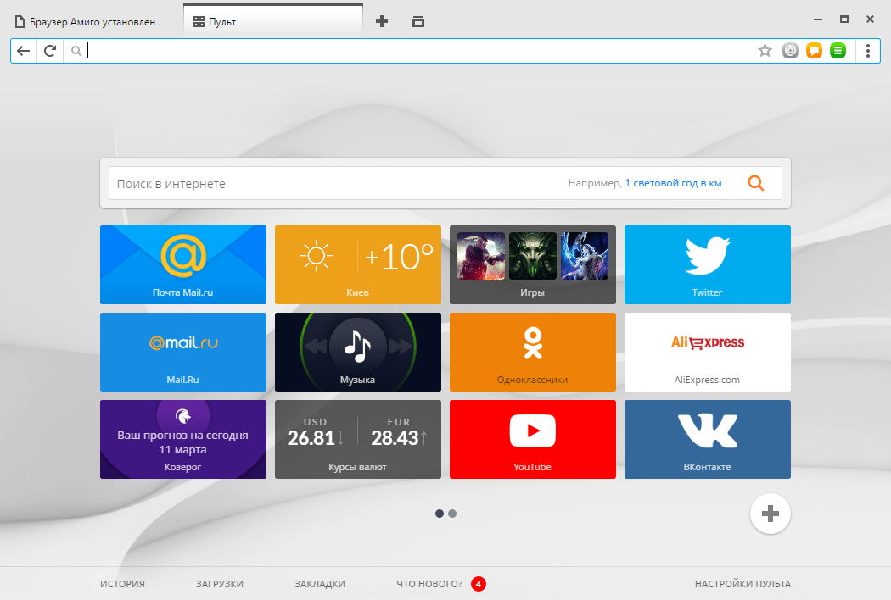Viewport: 891px width, 600px height.
Task: Open the Mail.ru @ extension icon
Action: pyautogui.click(x=790, y=51)
